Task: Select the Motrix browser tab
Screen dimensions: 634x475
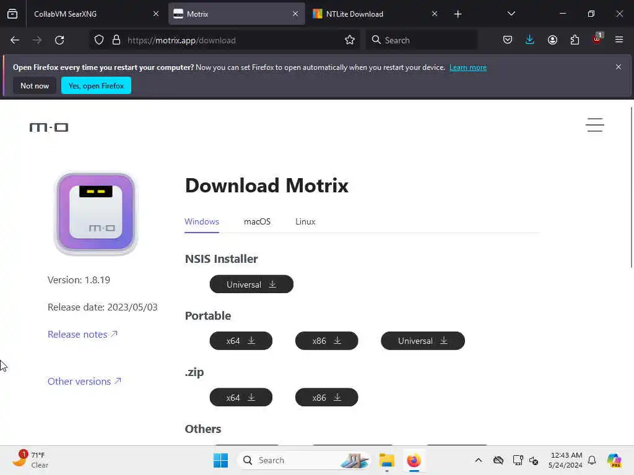Action: [237, 14]
